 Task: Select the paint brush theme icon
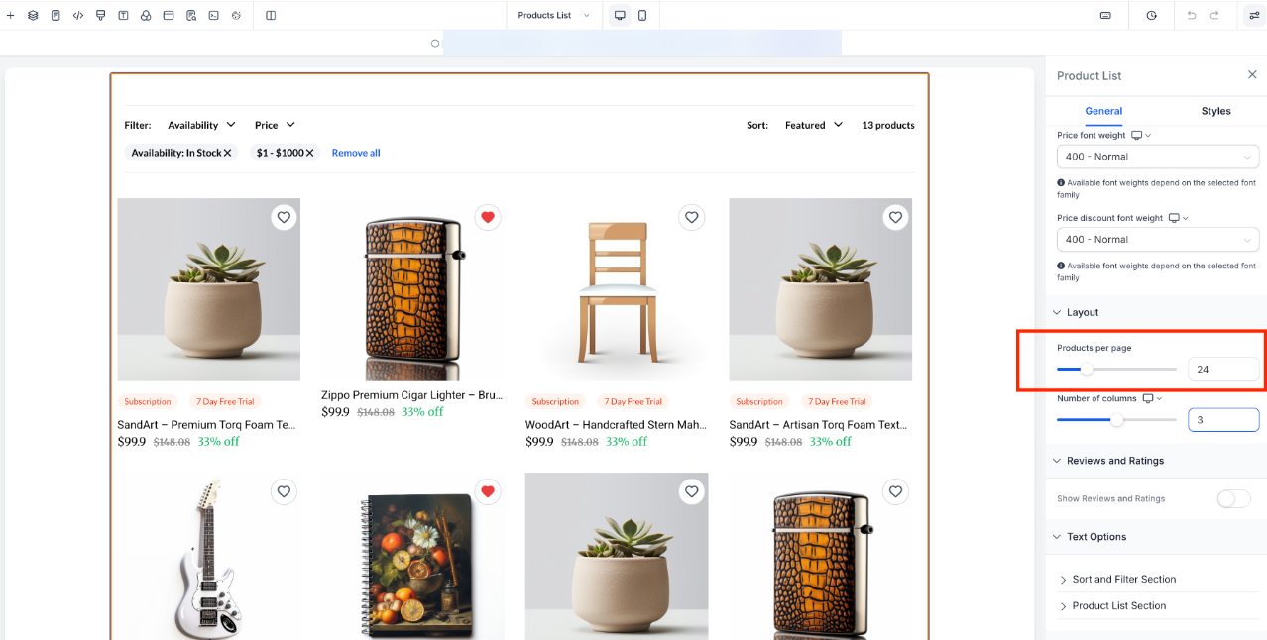click(100, 15)
